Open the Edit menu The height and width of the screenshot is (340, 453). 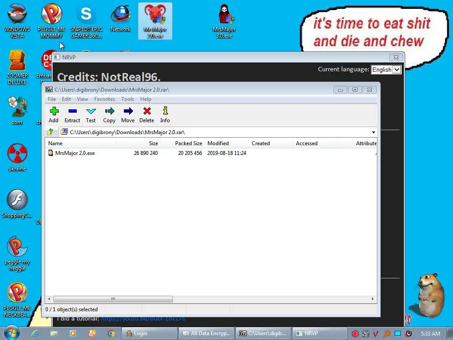(66, 99)
